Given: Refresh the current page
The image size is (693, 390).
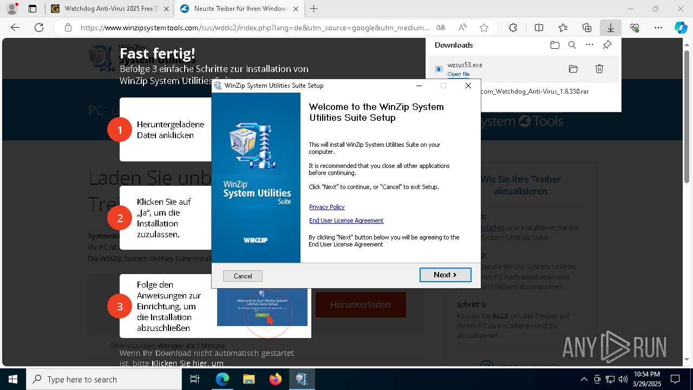Looking at the screenshot, I should (x=39, y=28).
